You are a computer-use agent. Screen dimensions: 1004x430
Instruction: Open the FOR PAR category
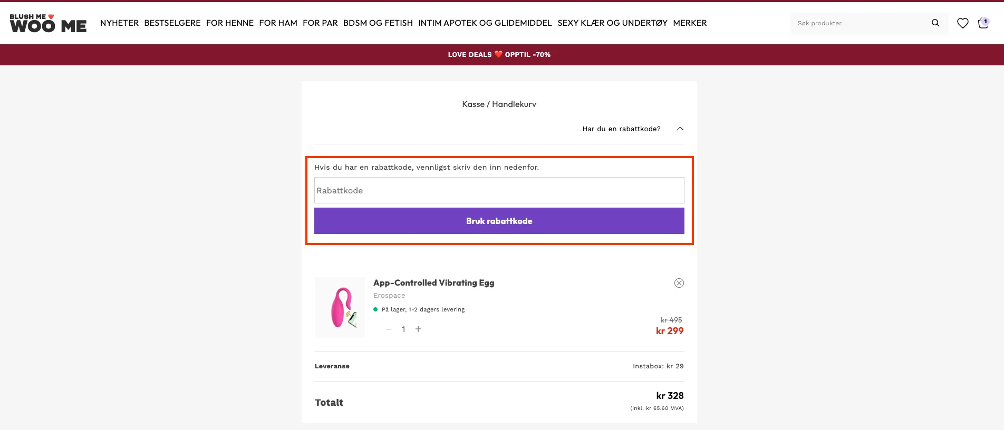(x=320, y=23)
